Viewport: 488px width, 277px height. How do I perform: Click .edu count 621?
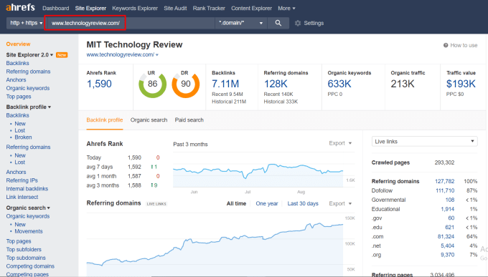(450, 228)
